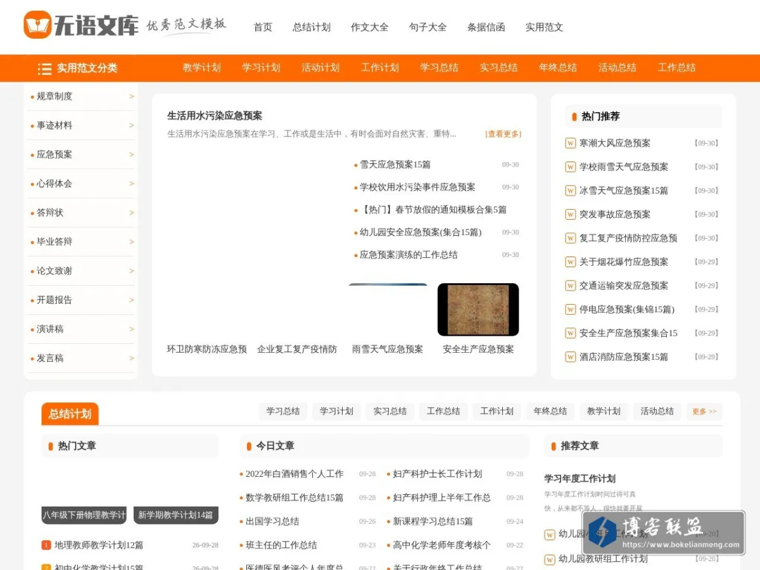Click the W document icon beside 寒潮大风应急预案
This screenshot has width=760, height=570.
tap(570, 143)
